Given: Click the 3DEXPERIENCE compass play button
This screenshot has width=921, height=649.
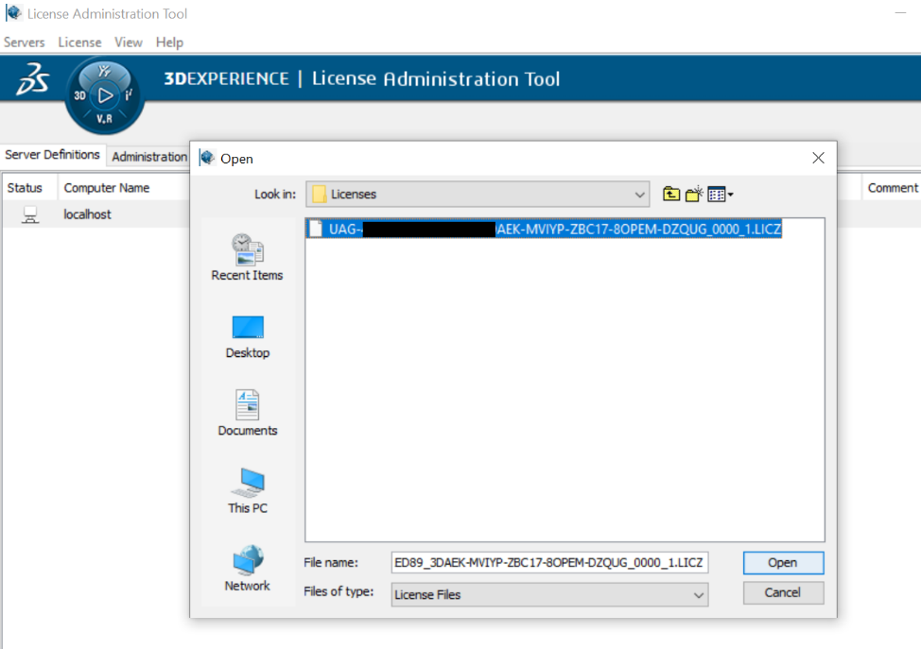Looking at the screenshot, I should (105, 95).
